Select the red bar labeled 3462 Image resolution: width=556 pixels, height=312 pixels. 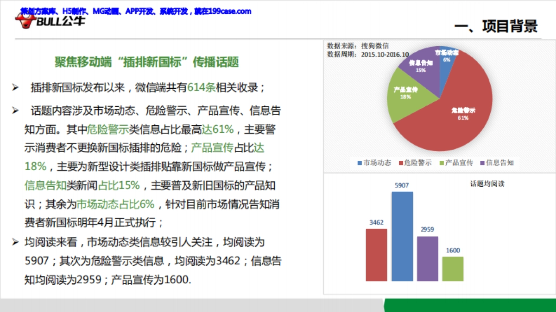pos(376,255)
